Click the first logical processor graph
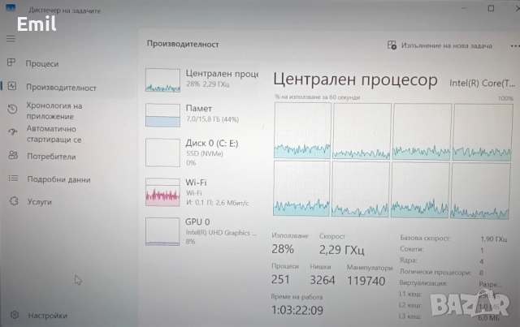 302,131
